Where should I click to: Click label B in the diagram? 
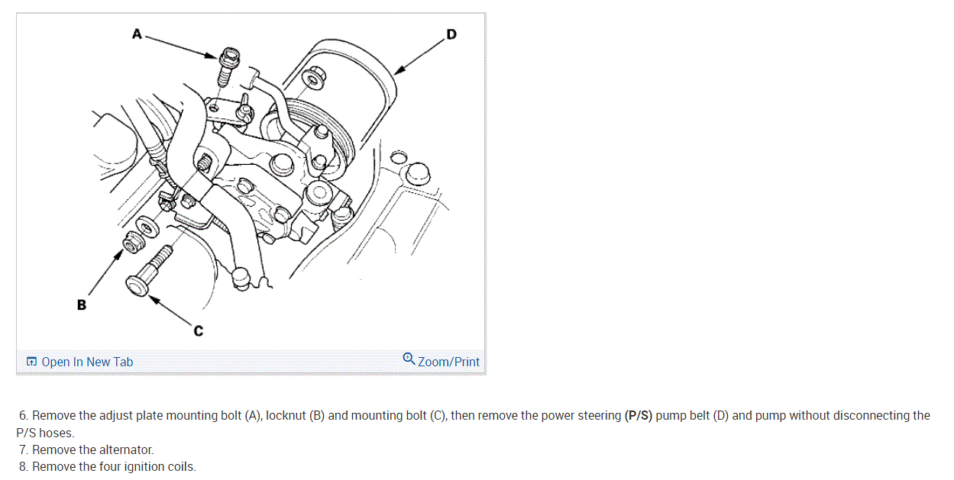(82, 304)
